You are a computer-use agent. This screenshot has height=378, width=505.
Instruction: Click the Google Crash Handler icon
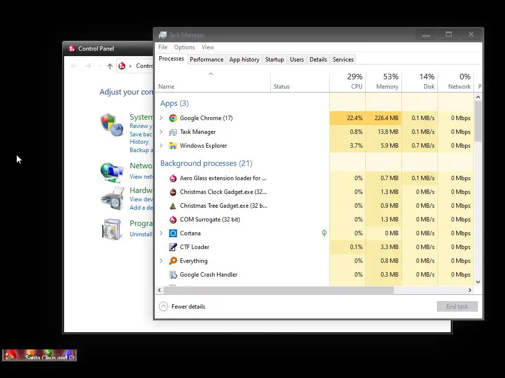click(x=173, y=275)
